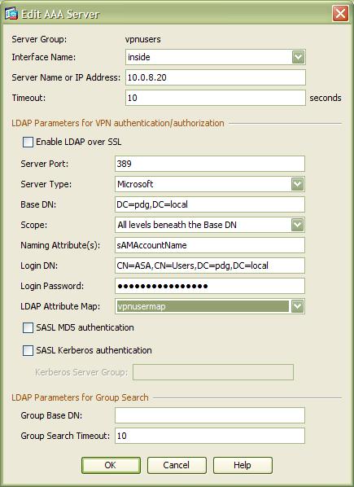The width and height of the screenshot is (354, 487).
Task: Enable LDAP over SSL checkbox
Action: pyautogui.click(x=28, y=143)
